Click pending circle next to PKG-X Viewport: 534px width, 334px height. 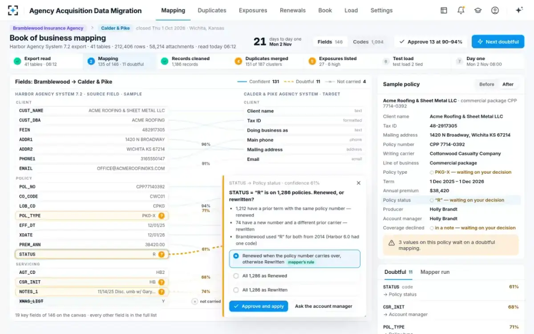point(432,172)
